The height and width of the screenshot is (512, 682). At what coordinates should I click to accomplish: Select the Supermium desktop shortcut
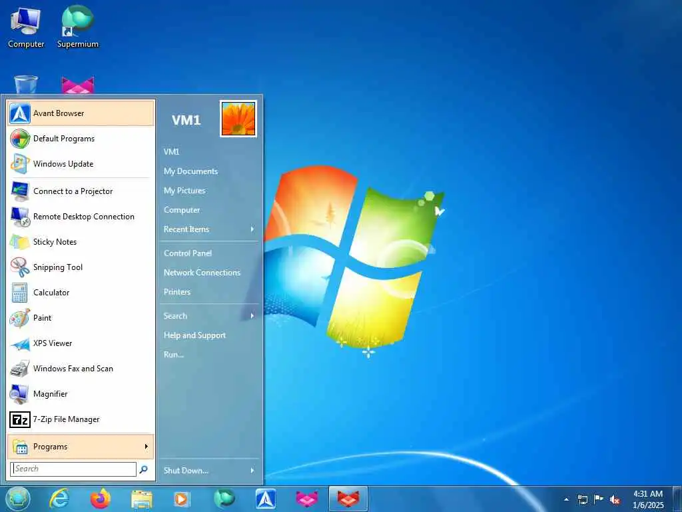(x=78, y=27)
